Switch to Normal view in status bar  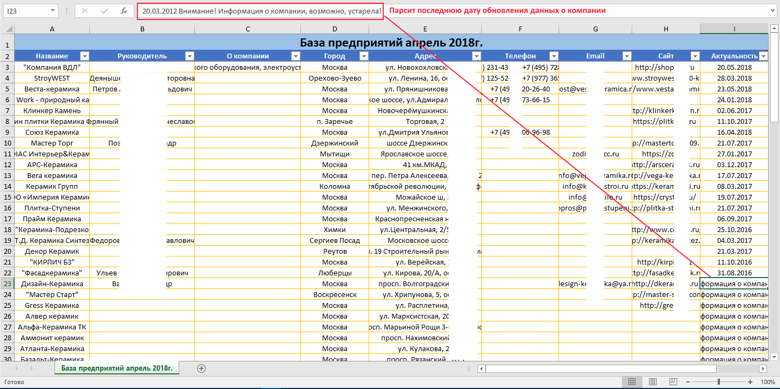pos(631,382)
